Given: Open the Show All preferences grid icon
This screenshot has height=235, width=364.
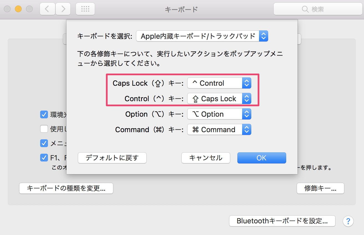Looking at the screenshot, I should [85, 9].
